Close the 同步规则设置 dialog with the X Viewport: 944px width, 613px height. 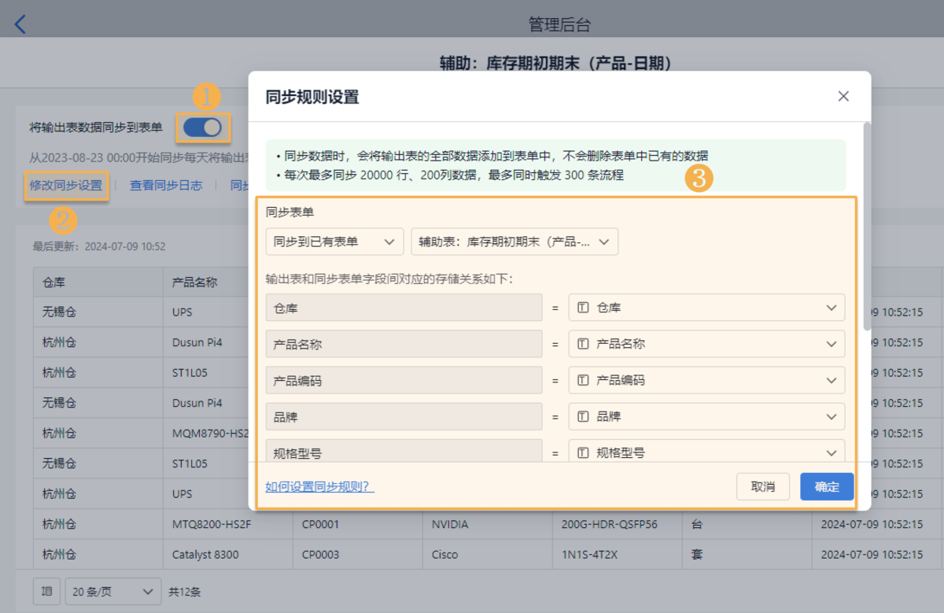click(843, 96)
